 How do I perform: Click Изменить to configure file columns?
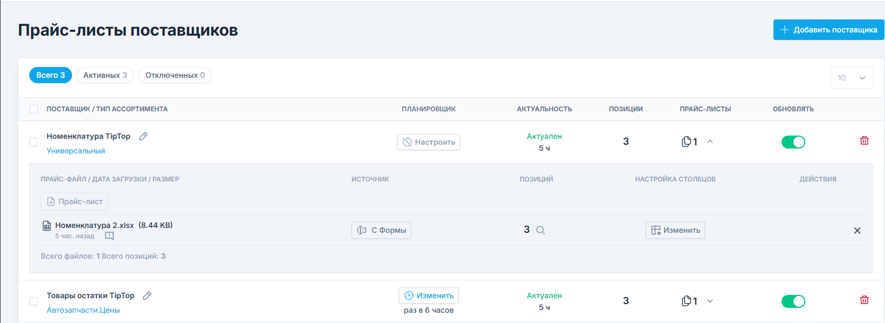coord(675,230)
